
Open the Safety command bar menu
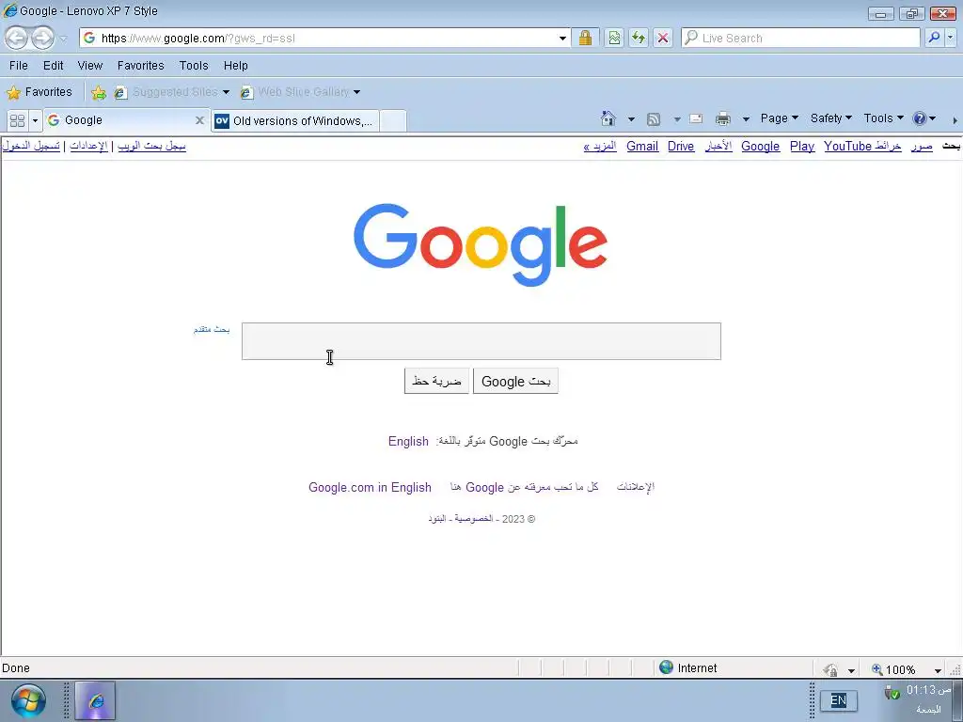click(831, 118)
